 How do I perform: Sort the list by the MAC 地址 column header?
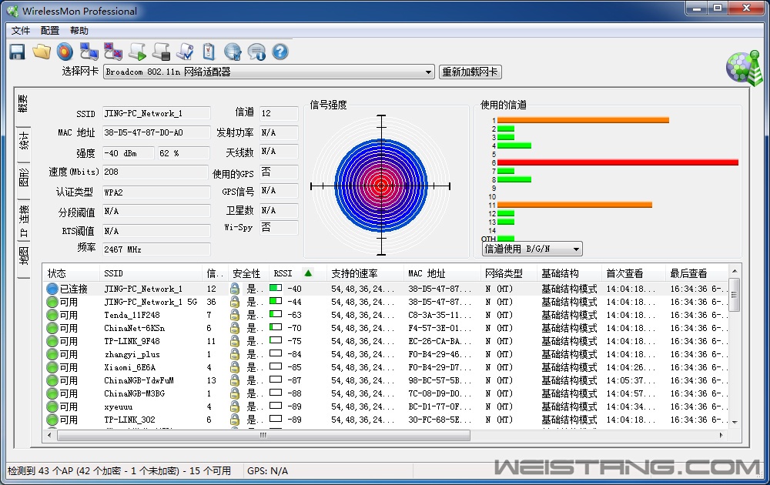click(443, 273)
